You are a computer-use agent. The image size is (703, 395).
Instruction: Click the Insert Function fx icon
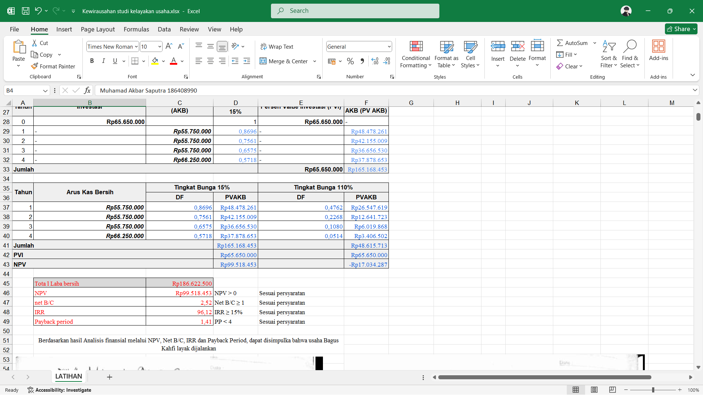coord(87,90)
